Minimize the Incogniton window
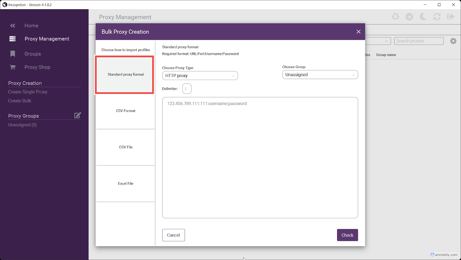 (425, 5)
